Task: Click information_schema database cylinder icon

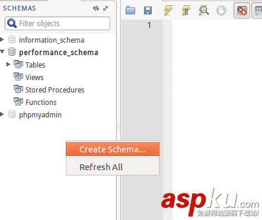Action: [x=12, y=39]
